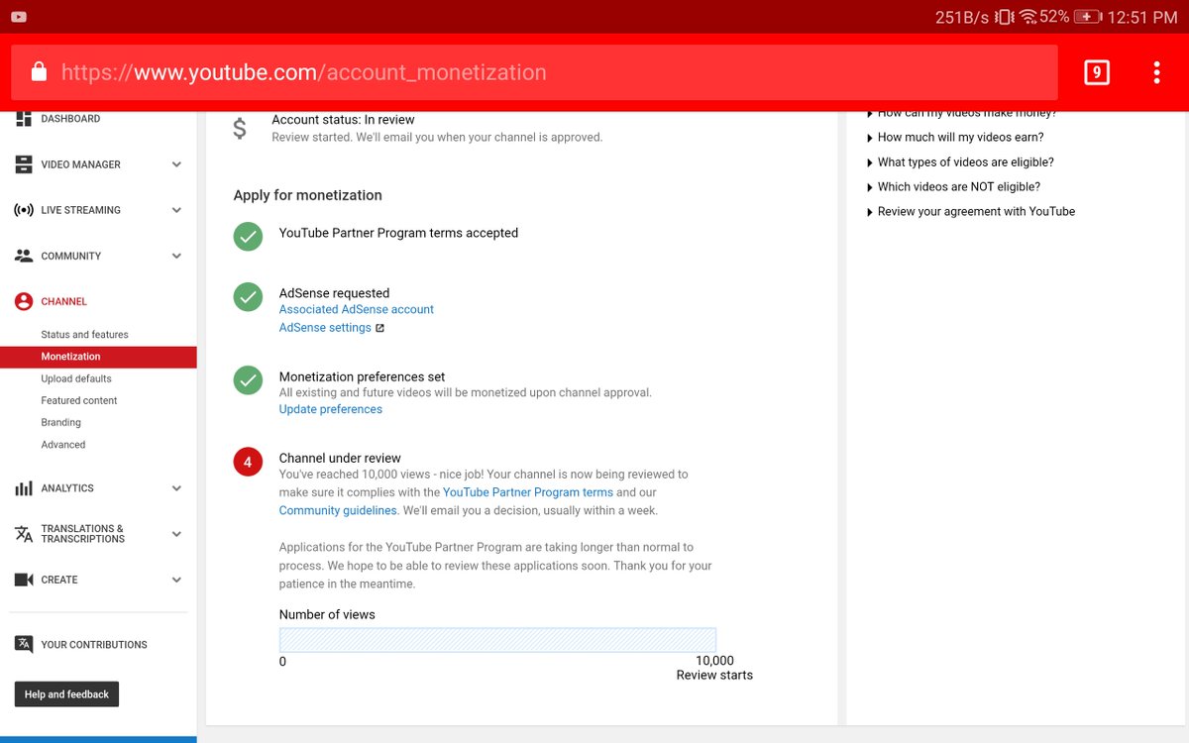
Task: Click the browser URL address field
Action: tap(534, 72)
